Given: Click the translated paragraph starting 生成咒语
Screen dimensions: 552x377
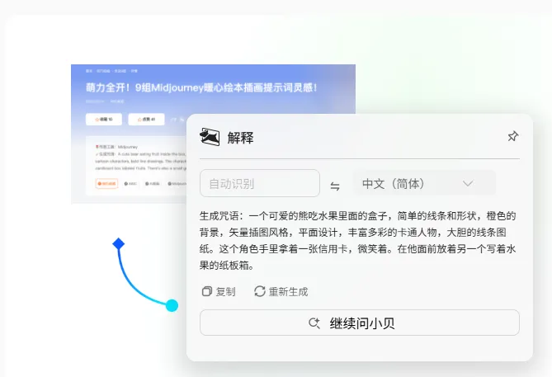Looking at the screenshot, I should [x=357, y=240].
